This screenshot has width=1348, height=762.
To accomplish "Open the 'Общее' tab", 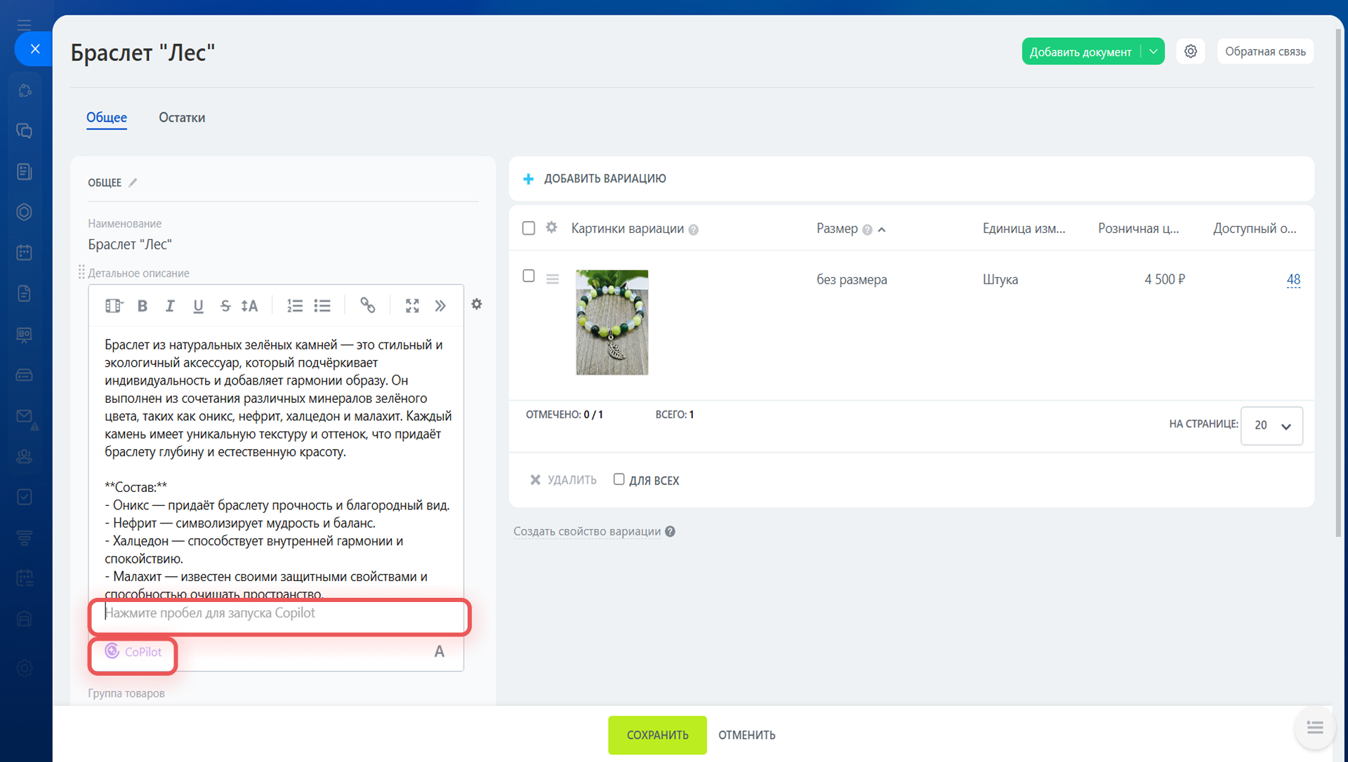I will 107,117.
